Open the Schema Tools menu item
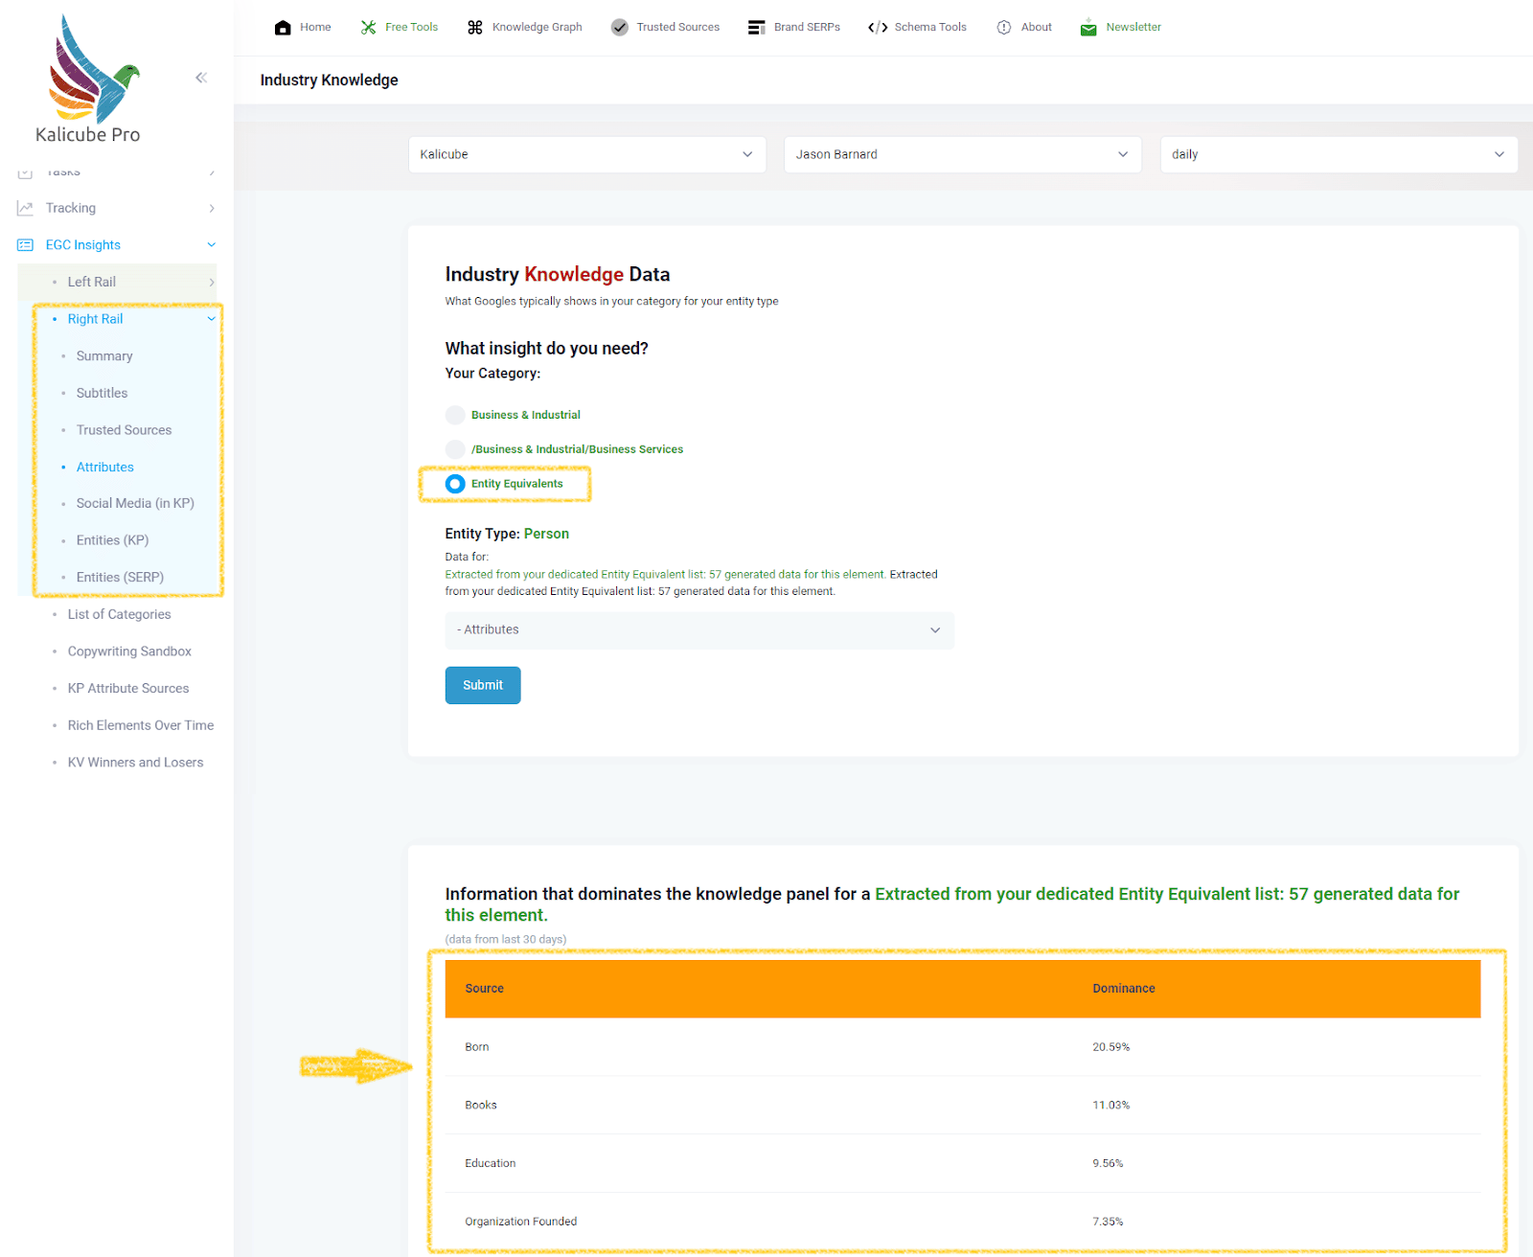The width and height of the screenshot is (1533, 1257). [x=930, y=28]
